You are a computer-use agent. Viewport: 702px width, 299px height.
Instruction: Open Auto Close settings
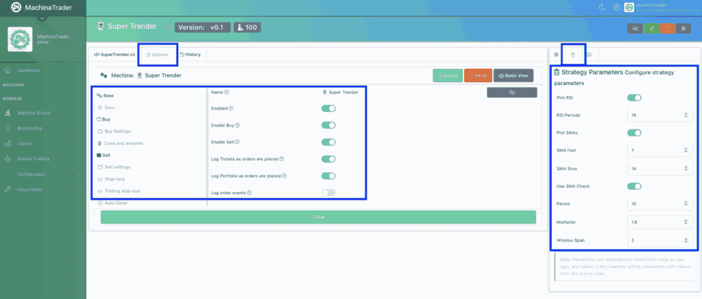(112, 203)
